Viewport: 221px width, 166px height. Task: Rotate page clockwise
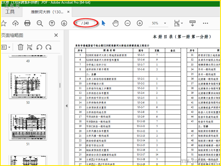(49, 47)
